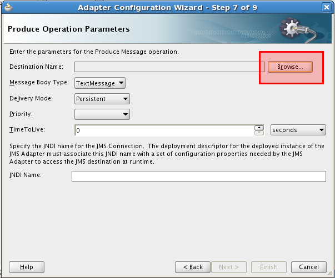This screenshot has width=335, height=278.
Task: Click the Produce Operation Parameters heading
Action: tap(69, 29)
